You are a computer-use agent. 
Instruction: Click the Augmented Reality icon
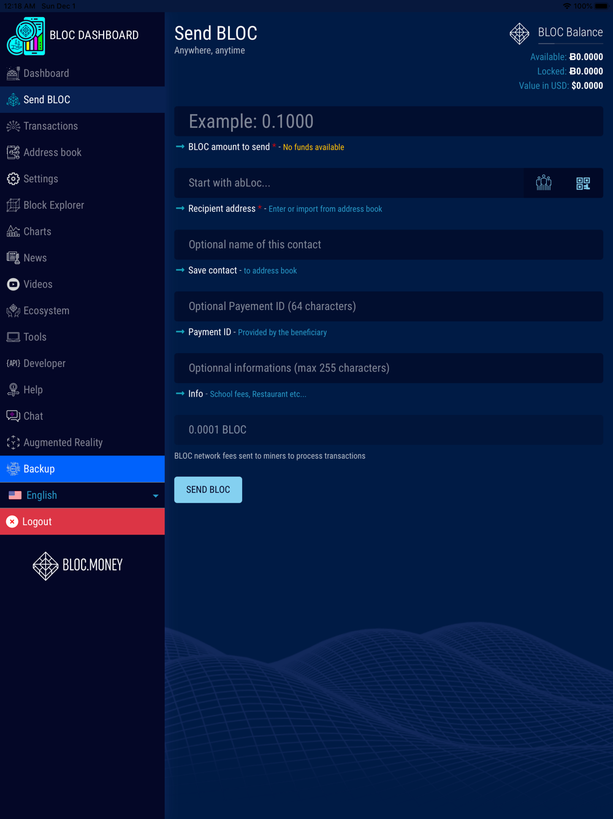pyautogui.click(x=13, y=443)
